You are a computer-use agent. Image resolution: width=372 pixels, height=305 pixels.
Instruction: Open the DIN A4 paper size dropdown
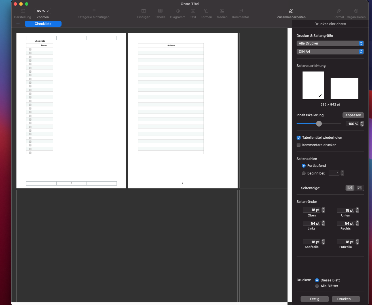pyautogui.click(x=330, y=52)
